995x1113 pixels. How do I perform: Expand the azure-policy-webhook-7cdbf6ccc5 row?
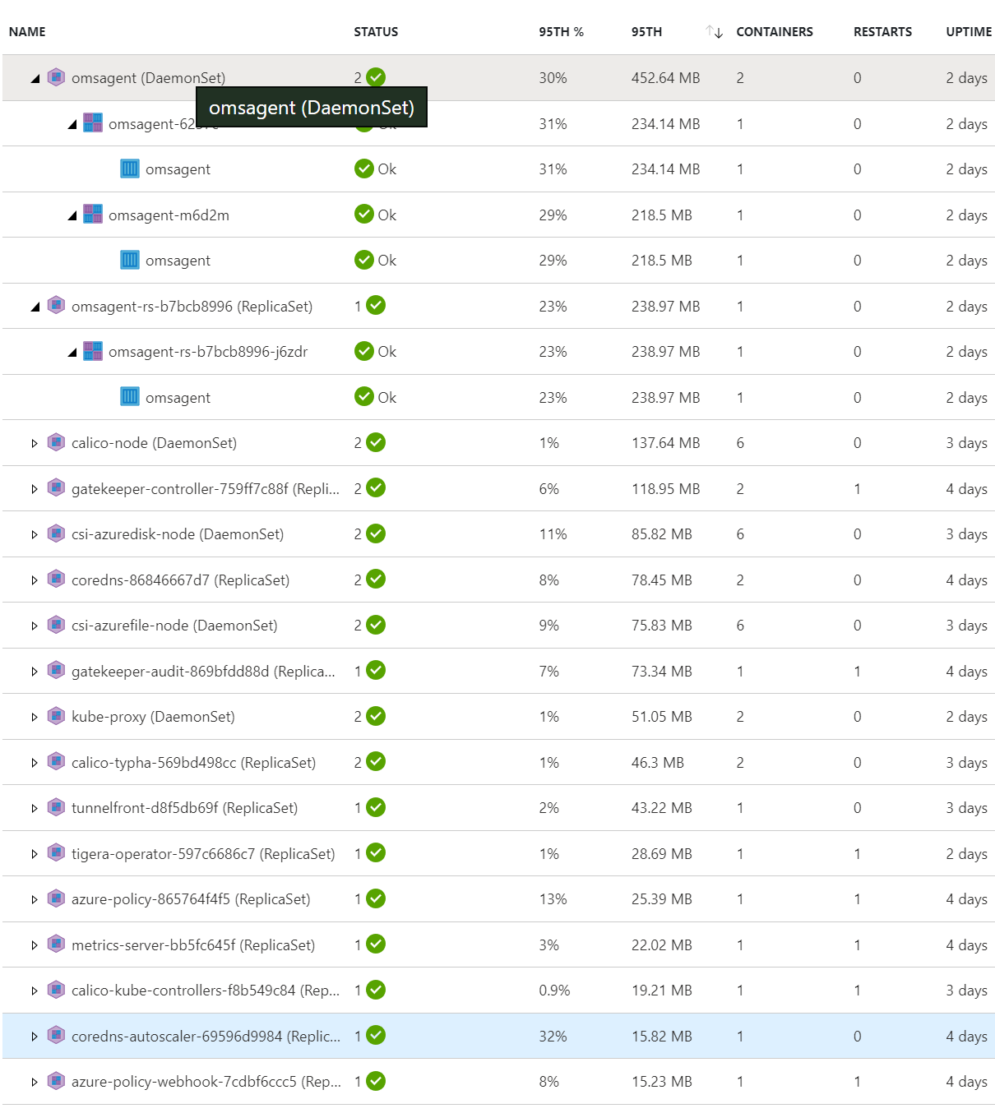[x=34, y=1081]
